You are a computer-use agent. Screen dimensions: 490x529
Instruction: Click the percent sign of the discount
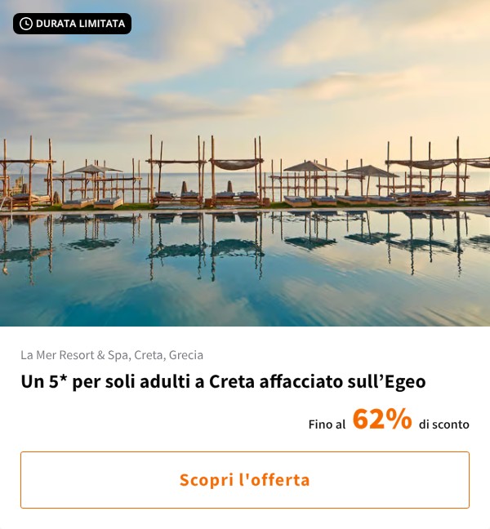tap(400, 420)
